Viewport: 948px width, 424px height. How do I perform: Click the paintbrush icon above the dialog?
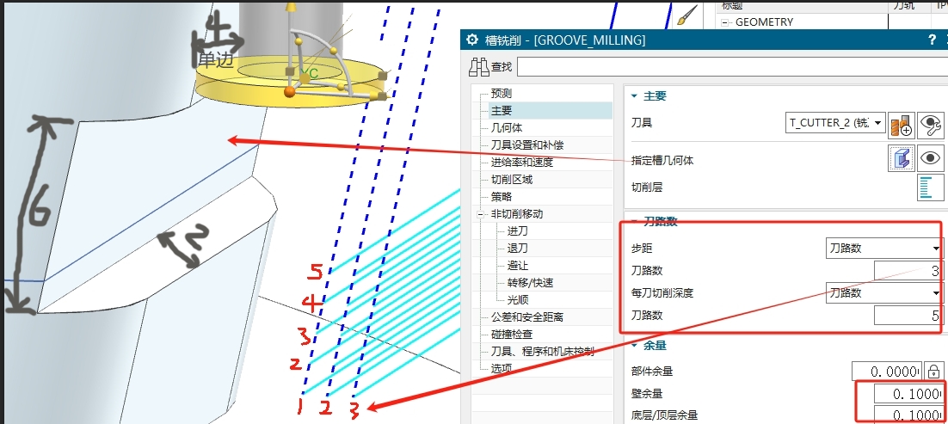pos(687,15)
